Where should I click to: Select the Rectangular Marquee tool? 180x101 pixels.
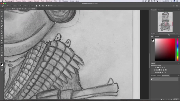[2, 14]
